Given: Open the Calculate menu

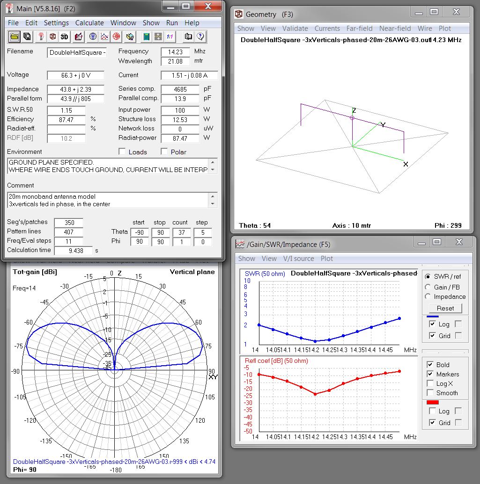Looking at the screenshot, I should (x=89, y=22).
